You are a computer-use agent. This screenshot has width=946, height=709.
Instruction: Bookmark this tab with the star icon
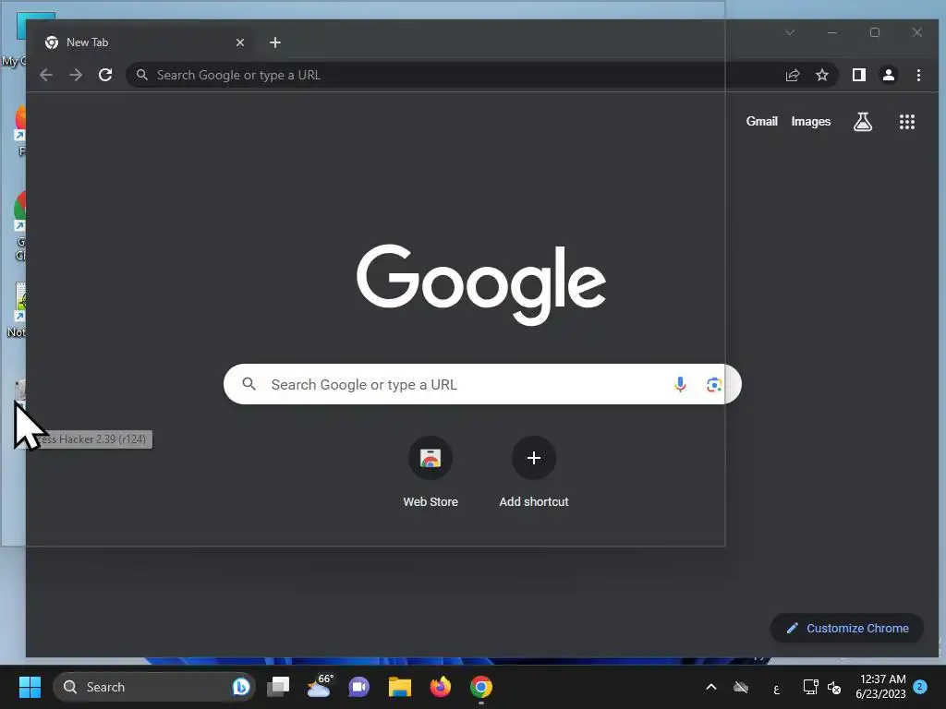[821, 75]
